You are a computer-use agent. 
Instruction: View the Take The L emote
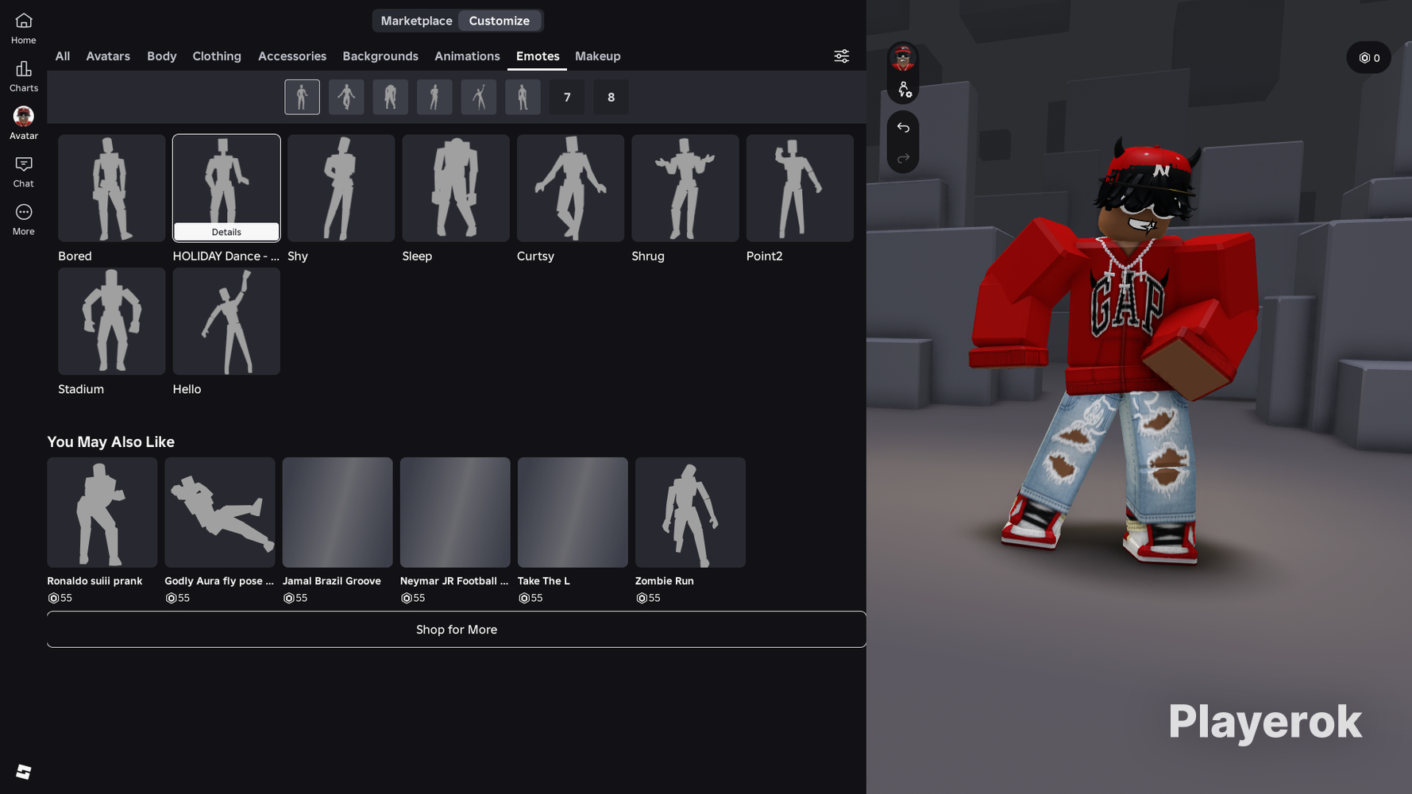573,512
